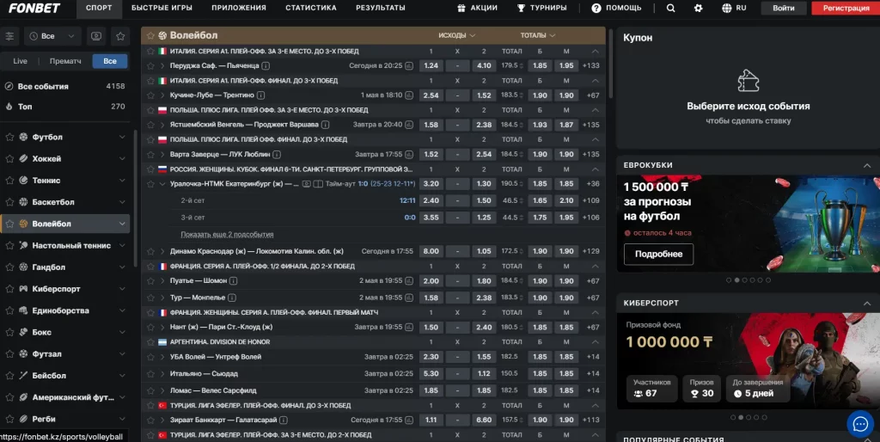Open info icon for Перуджа Саф — Пьяченца
880x442 pixels.
tap(266, 65)
